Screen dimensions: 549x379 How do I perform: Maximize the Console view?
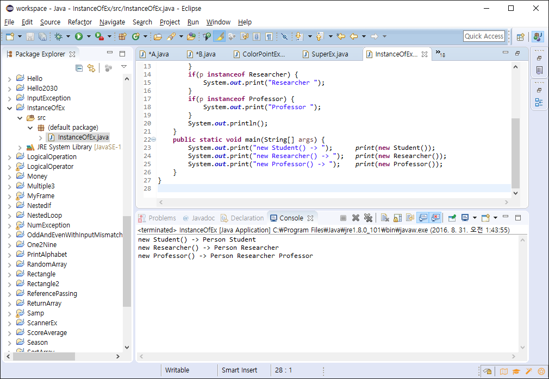(518, 218)
